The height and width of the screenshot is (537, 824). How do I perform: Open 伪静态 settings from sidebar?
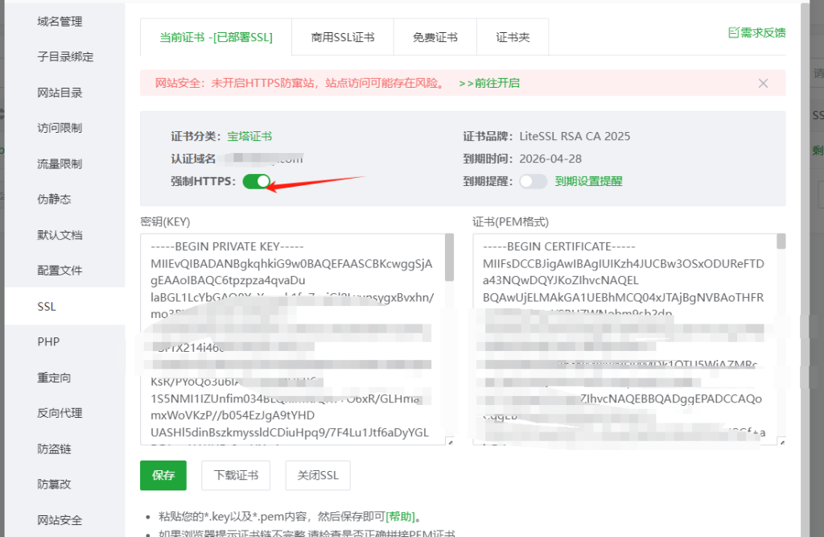(x=53, y=199)
